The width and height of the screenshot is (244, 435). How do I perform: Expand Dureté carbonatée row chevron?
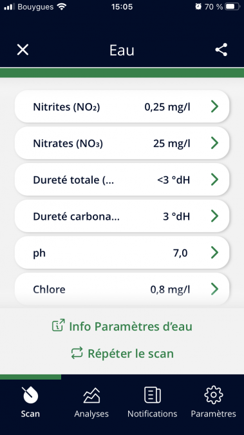214,216
